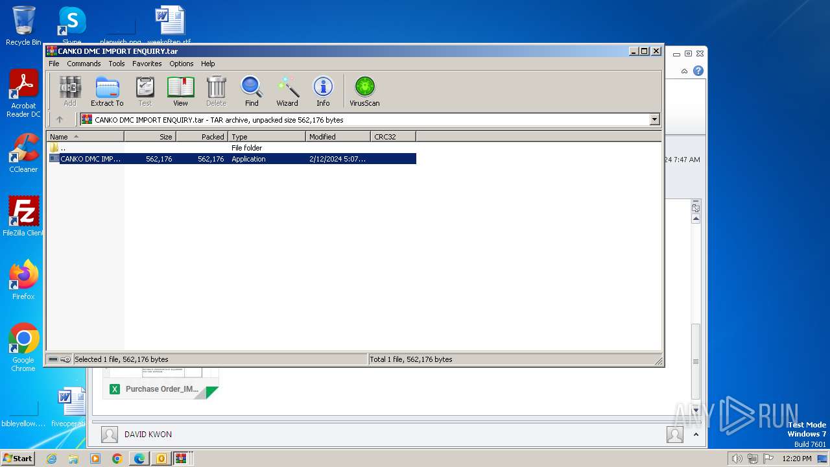Open File Explorer from taskbar

click(x=73, y=459)
